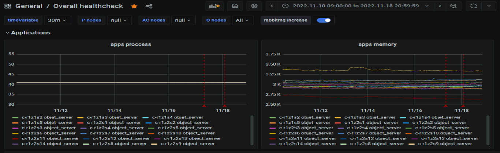Open the timeVariable 30m dropdown
The height and width of the screenshot is (153, 500).
[x=57, y=20]
